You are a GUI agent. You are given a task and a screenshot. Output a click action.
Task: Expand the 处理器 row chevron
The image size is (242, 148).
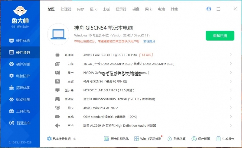click(x=231, y=55)
